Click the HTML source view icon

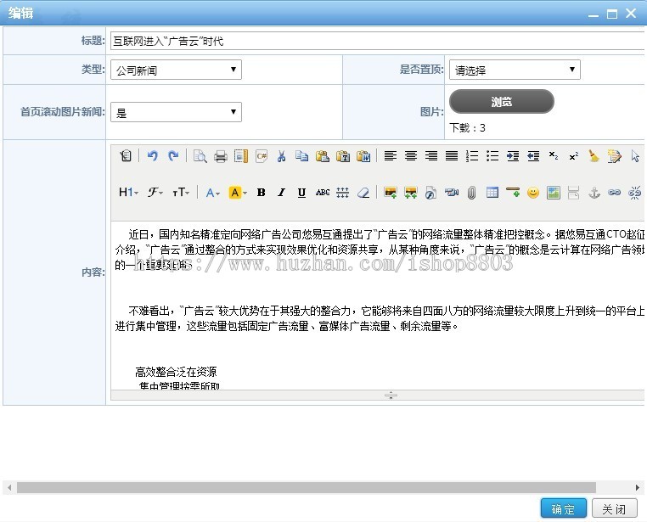[x=126, y=156]
